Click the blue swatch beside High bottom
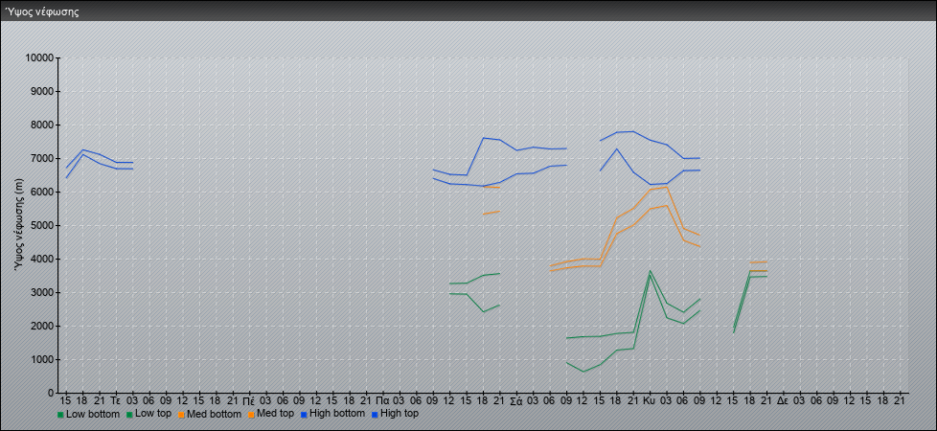937x431 pixels. click(x=304, y=414)
